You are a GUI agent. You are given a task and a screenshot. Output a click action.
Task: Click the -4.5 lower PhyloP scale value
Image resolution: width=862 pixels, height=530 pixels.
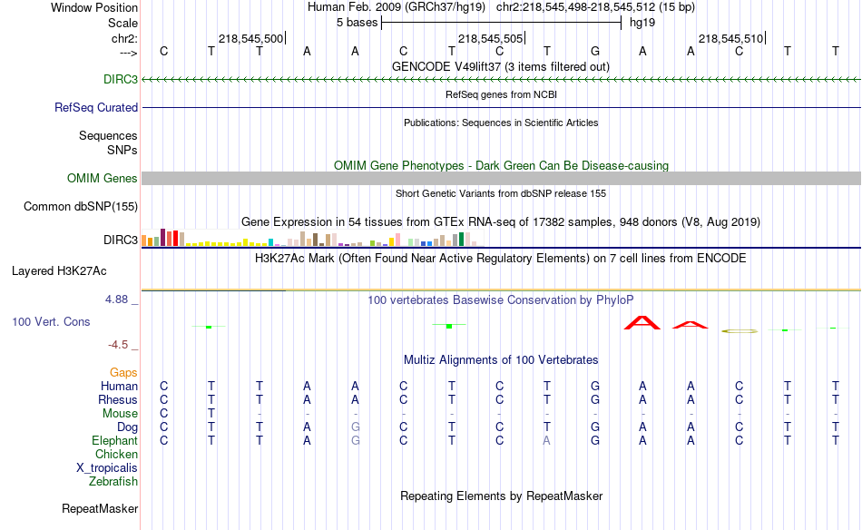(x=118, y=345)
